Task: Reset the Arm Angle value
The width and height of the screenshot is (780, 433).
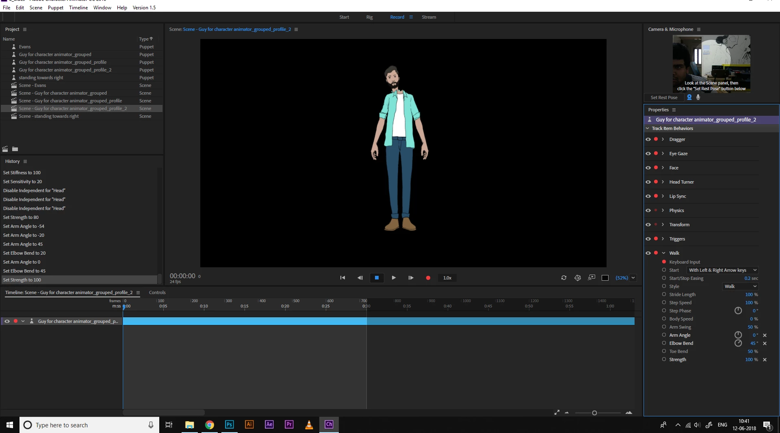Action: (765, 335)
